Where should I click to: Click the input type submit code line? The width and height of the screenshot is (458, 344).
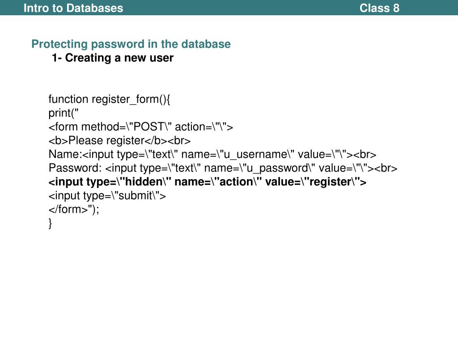click(x=107, y=196)
